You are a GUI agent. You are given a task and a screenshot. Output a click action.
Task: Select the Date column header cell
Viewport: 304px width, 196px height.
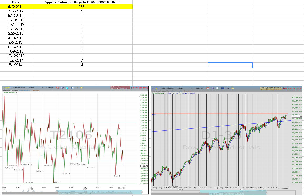tap(16, 2)
